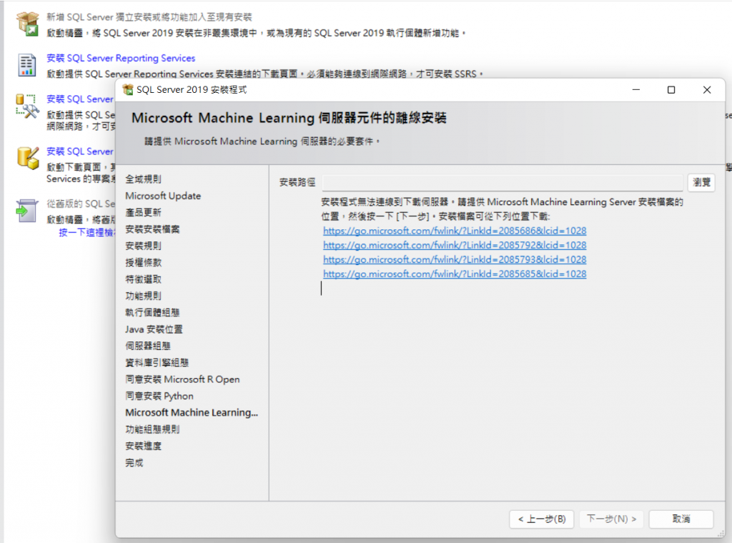Select 功能組態規則 step in sidebar
The width and height of the screenshot is (732, 543).
[x=152, y=429]
